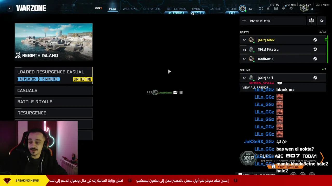332x186 pixels.
Task: Click the LIMITED TIME tag
Action: click(82, 79)
